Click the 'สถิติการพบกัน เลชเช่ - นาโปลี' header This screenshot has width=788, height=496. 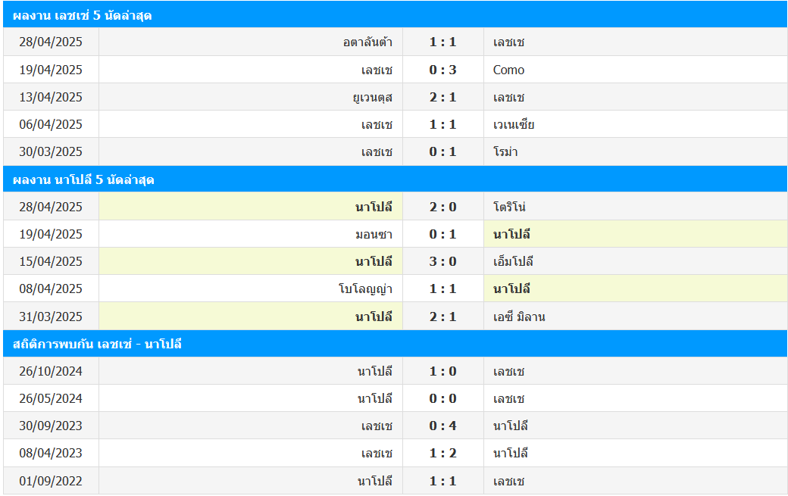[395, 344]
